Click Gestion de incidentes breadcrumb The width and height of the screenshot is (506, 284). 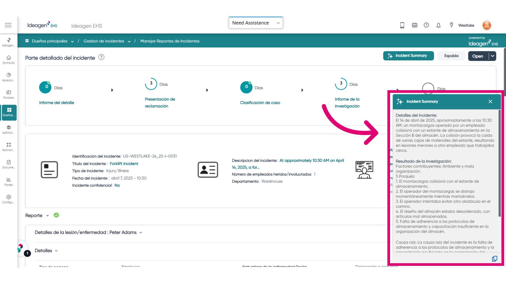coord(104,41)
